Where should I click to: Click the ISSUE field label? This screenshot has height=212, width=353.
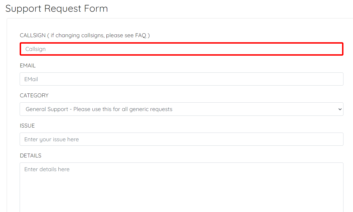click(x=27, y=126)
